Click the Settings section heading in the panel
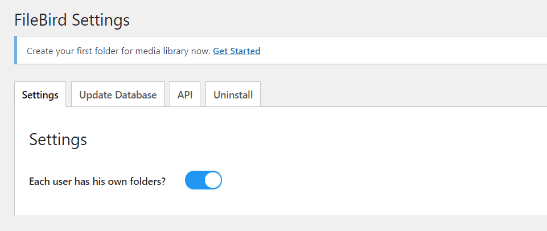 58,139
